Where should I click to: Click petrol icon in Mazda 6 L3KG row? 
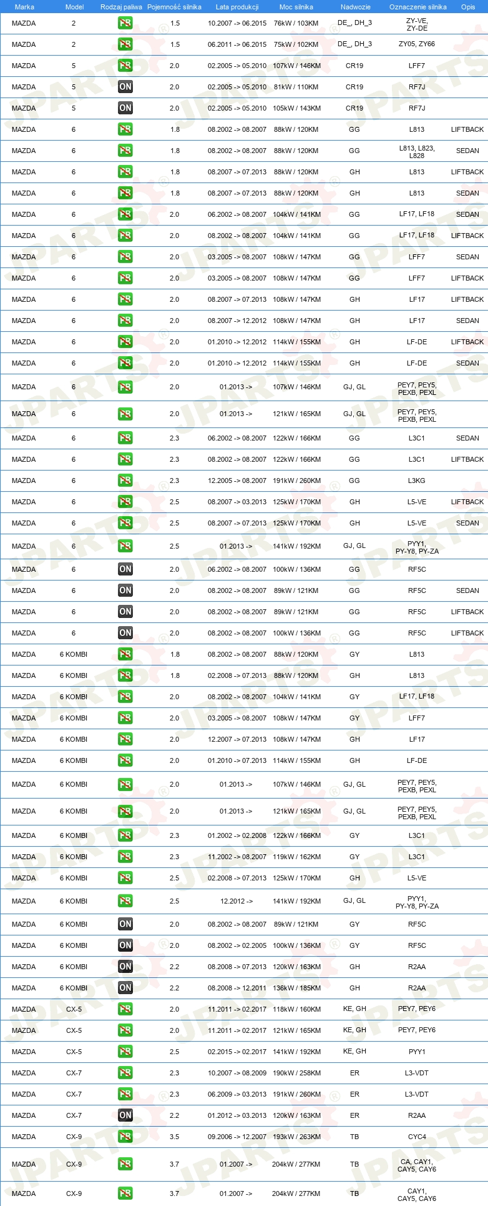[x=125, y=481]
